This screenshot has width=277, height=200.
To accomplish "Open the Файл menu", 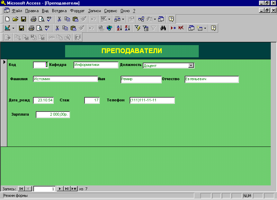I will (x=17, y=11).
